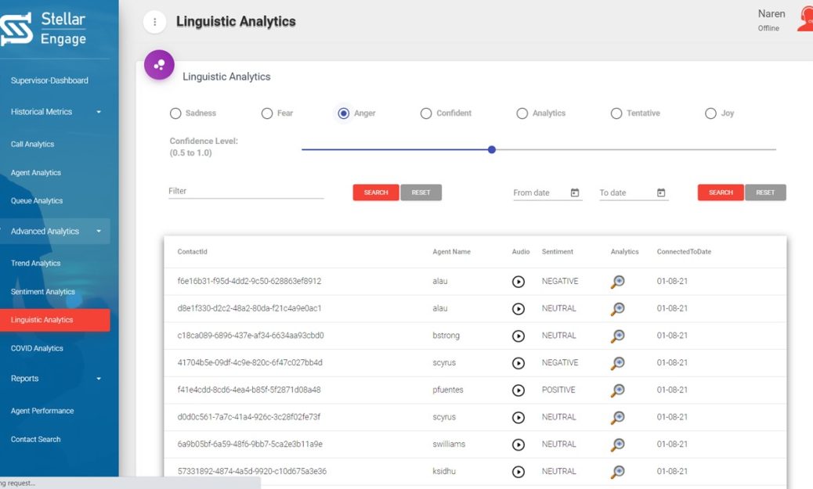Play audio for contact d8e1f330
Image resolution: width=813 pixels, height=489 pixels.
pyautogui.click(x=518, y=309)
